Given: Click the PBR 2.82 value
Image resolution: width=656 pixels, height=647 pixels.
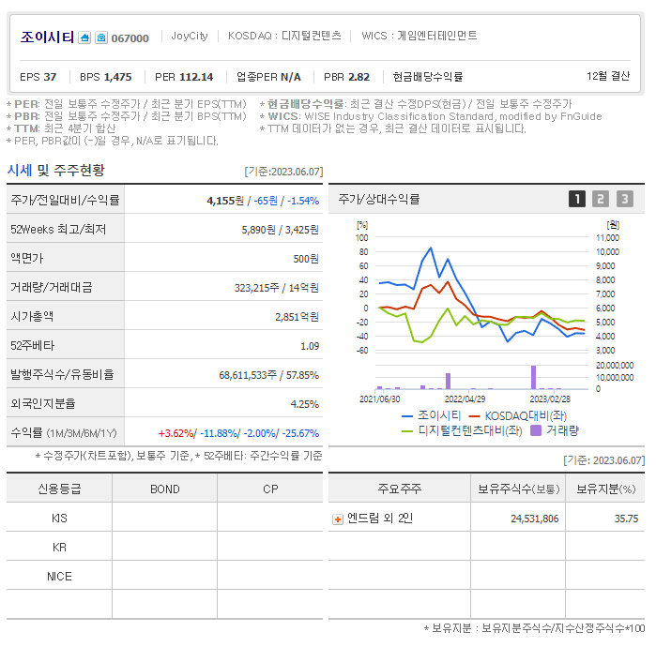Looking at the screenshot, I should pyautogui.click(x=347, y=77).
